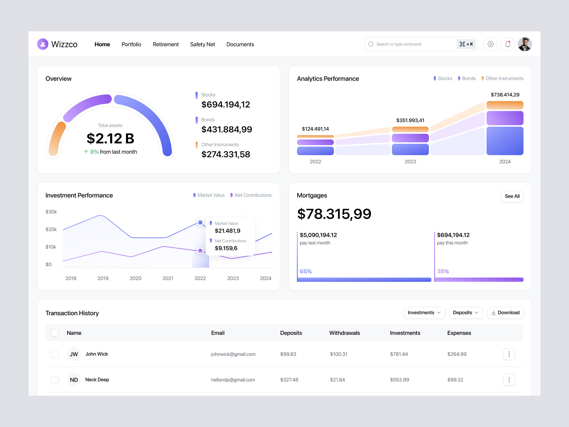The width and height of the screenshot is (569, 427).
Task: Click hellondp@gmail.com email
Action: [x=233, y=380]
